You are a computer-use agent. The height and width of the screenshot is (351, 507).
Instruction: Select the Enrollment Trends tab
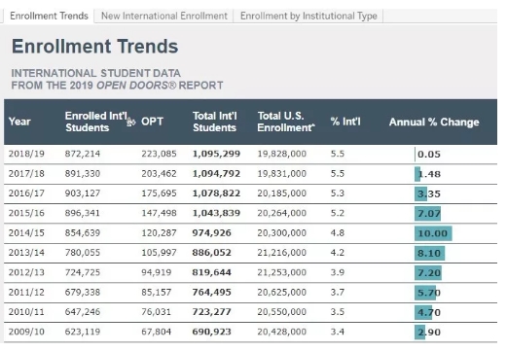[x=49, y=16]
